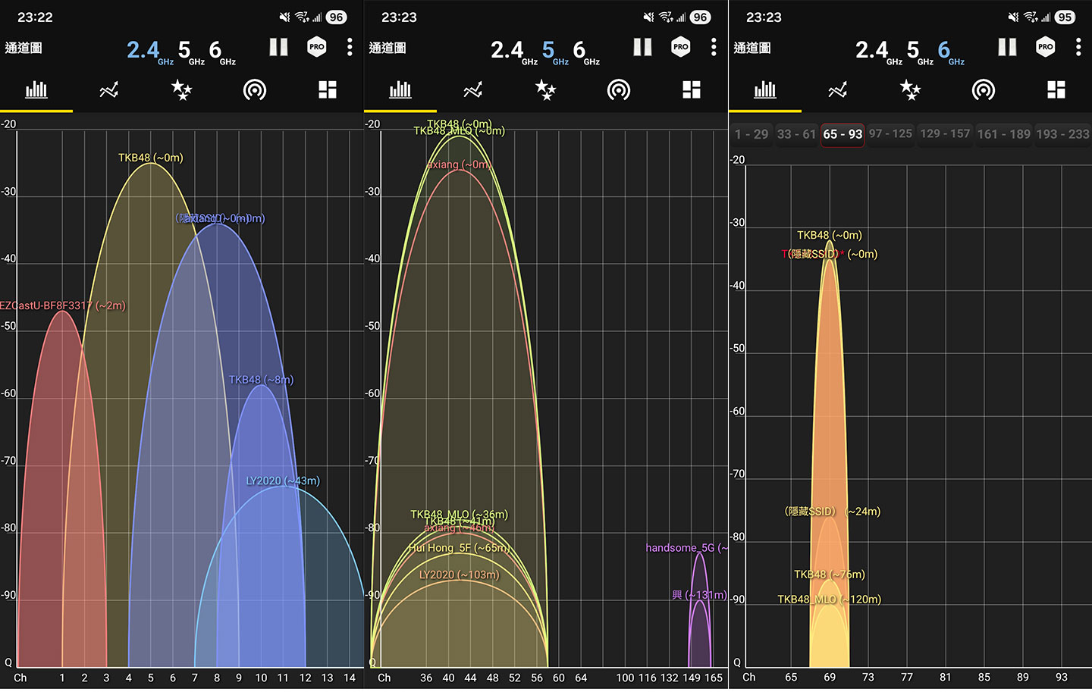Open channel rating stars on 6 GHz screen
Screen dimensions: 1092x692
tap(910, 90)
